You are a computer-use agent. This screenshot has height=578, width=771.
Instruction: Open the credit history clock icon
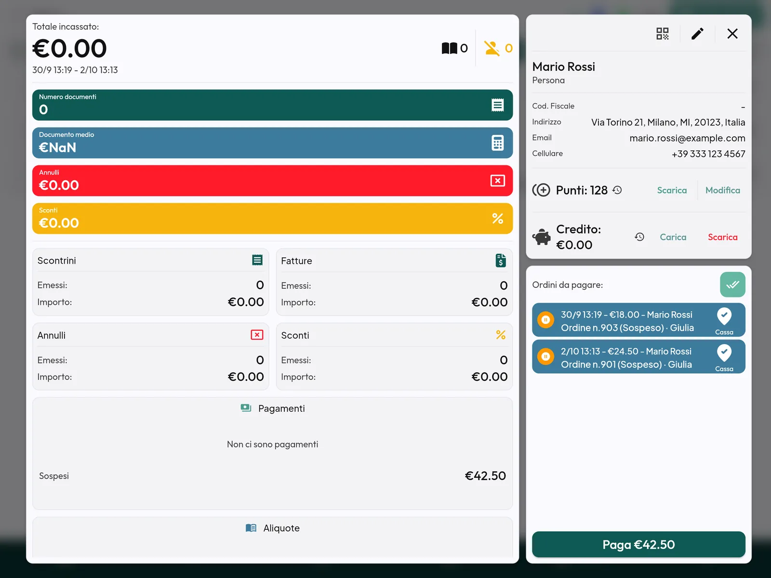(639, 237)
